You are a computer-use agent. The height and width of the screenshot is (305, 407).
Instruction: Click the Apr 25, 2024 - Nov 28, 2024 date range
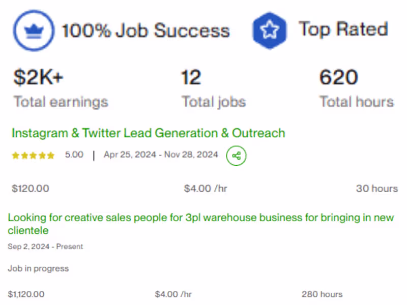point(161,155)
